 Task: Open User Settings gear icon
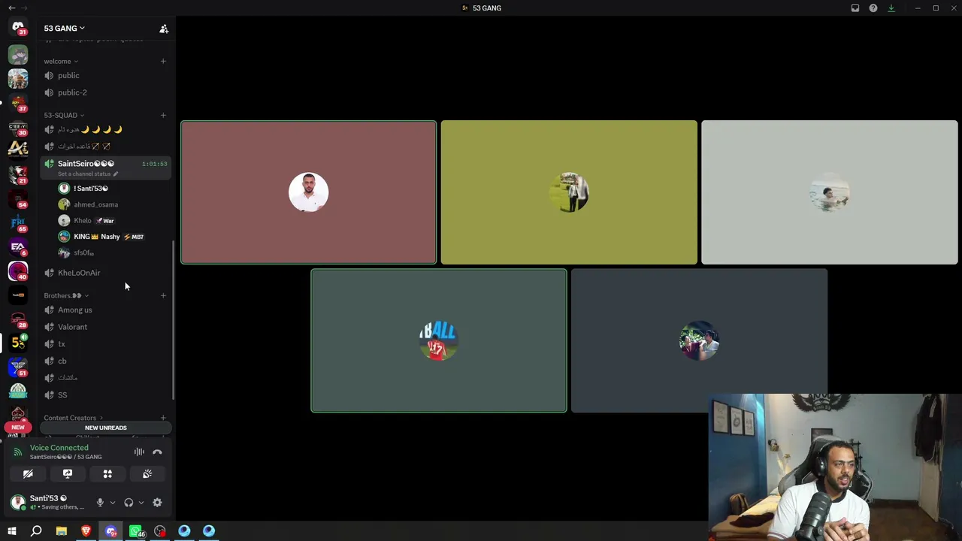click(x=157, y=503)
